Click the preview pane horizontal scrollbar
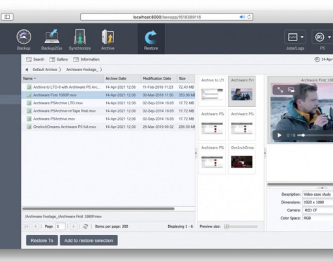The height and width of the screenshot is (261, 333). click(300, 184)
